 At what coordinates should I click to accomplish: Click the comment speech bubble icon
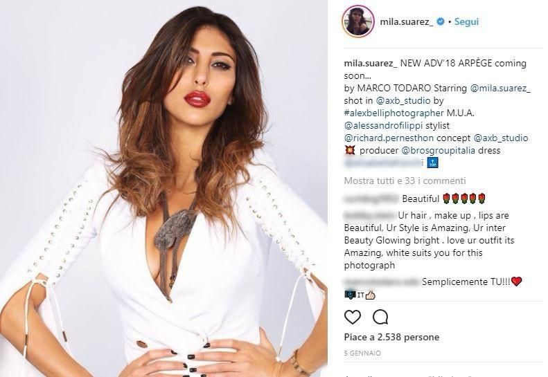(x=380, y=317)
